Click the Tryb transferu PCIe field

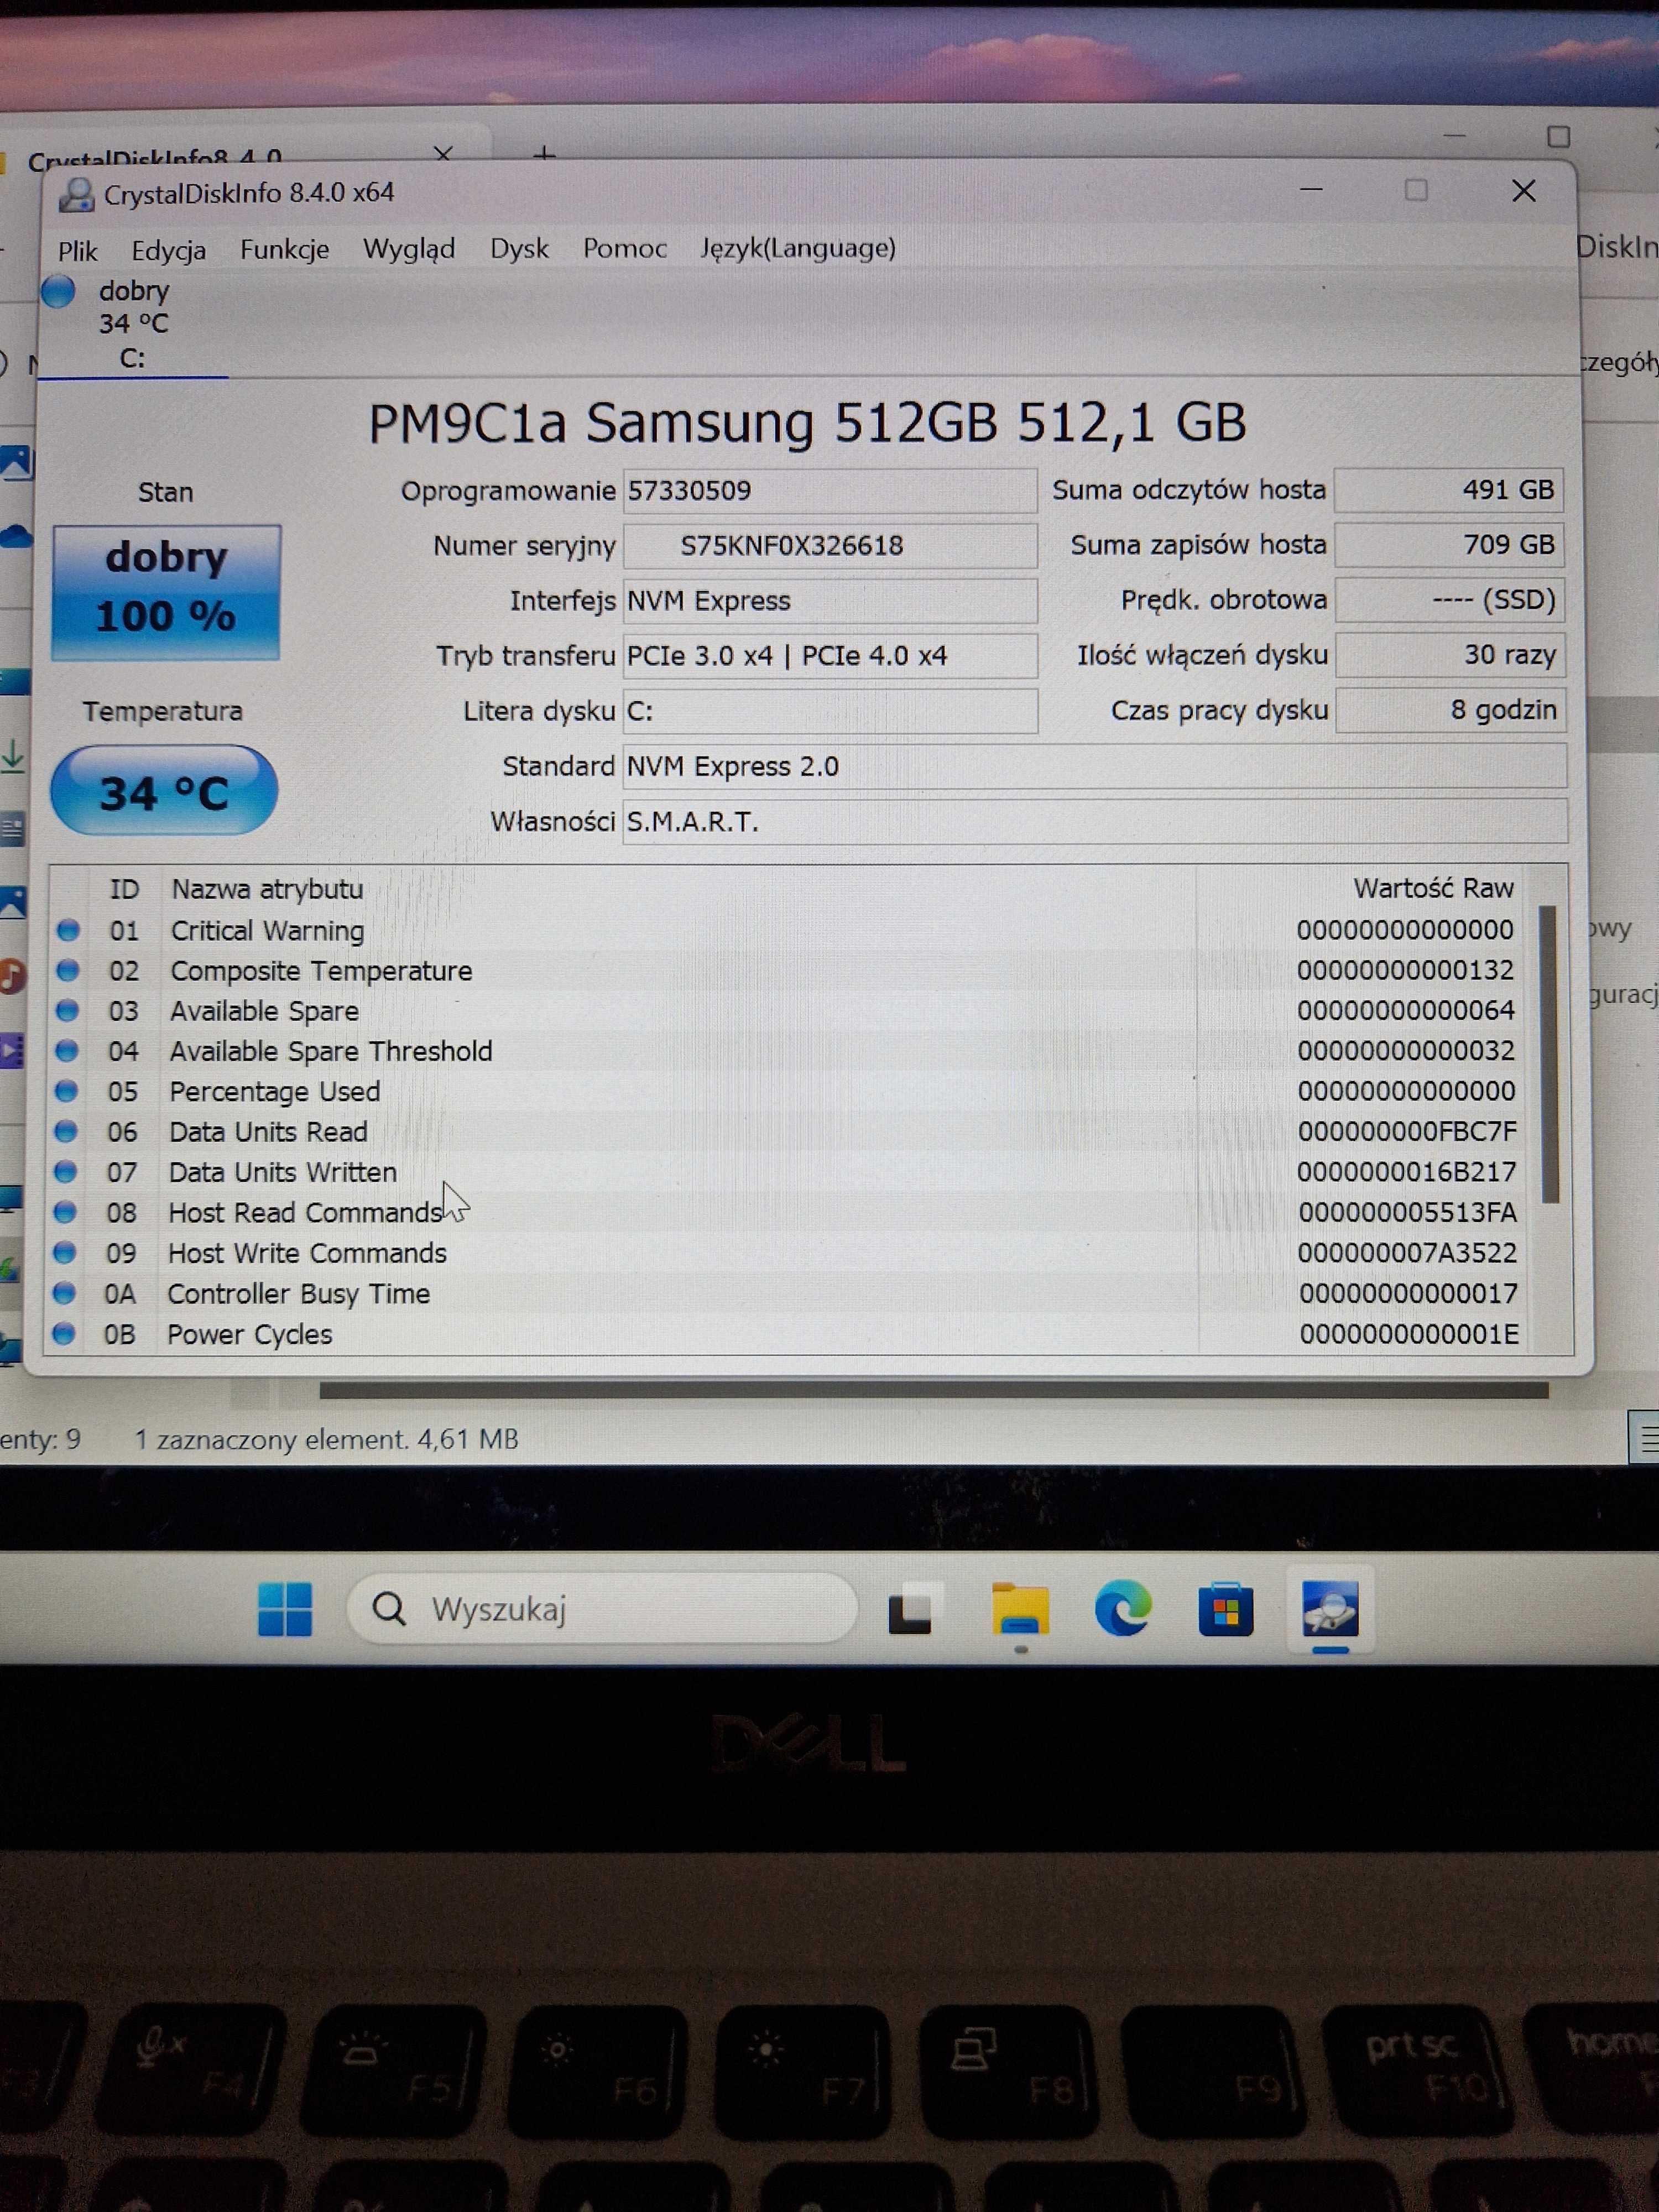click(x=829, y=656)
